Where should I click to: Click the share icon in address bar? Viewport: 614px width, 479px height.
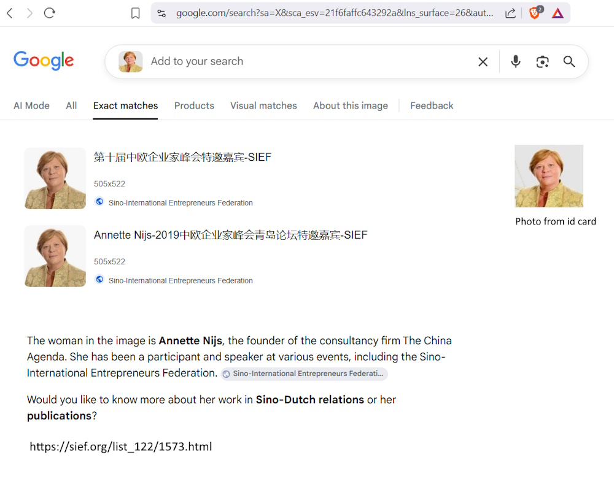(510, 13)
